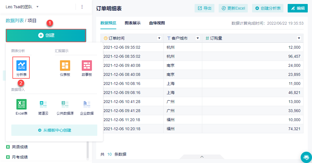Screen dimensions: 312x163
Task: Open the customer service chat icon
Action: [x=306, y=157]
